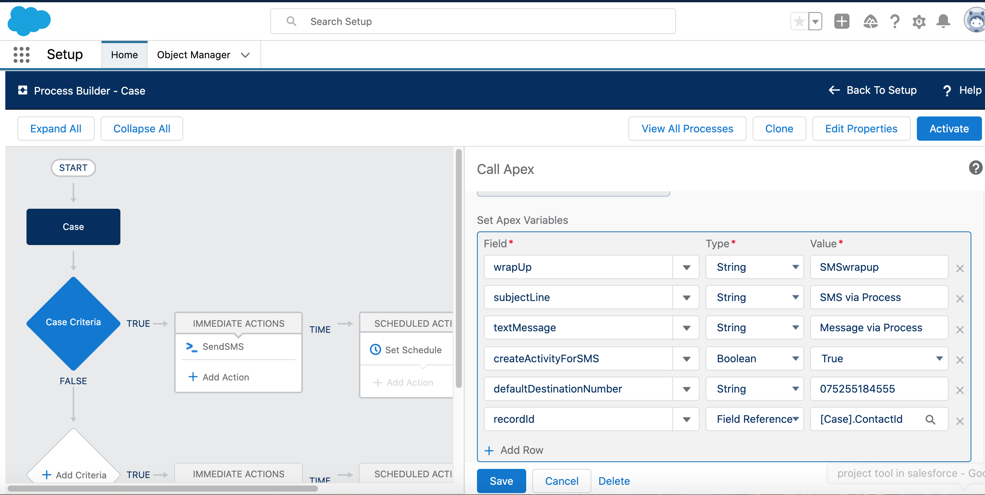Expand the favorites list dropdown arrow
The height and width of the screenshot is (495, 985).
[815, 22]
